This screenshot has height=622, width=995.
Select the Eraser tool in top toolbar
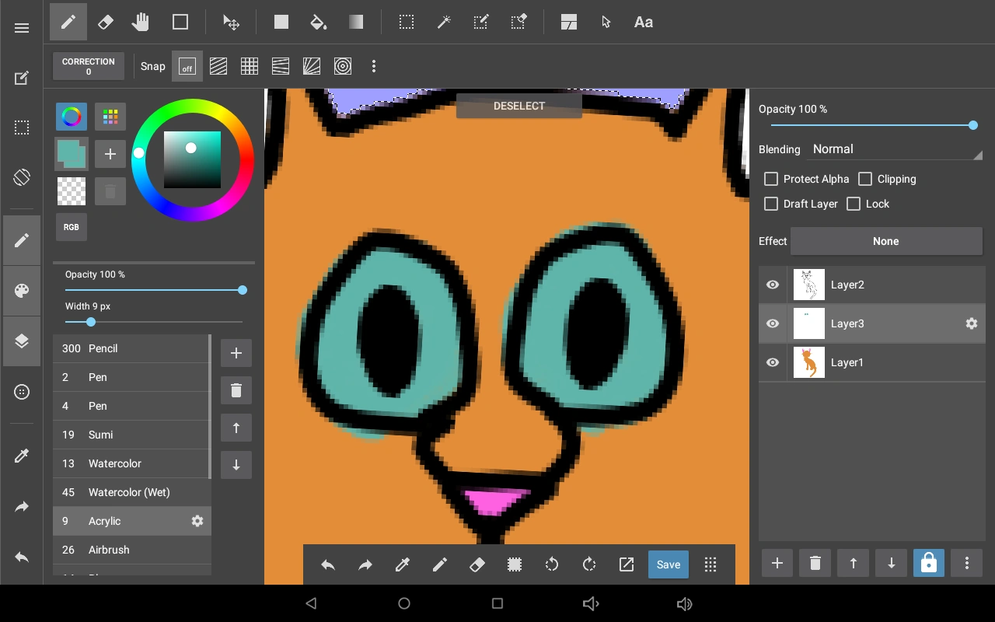[106, 23]
